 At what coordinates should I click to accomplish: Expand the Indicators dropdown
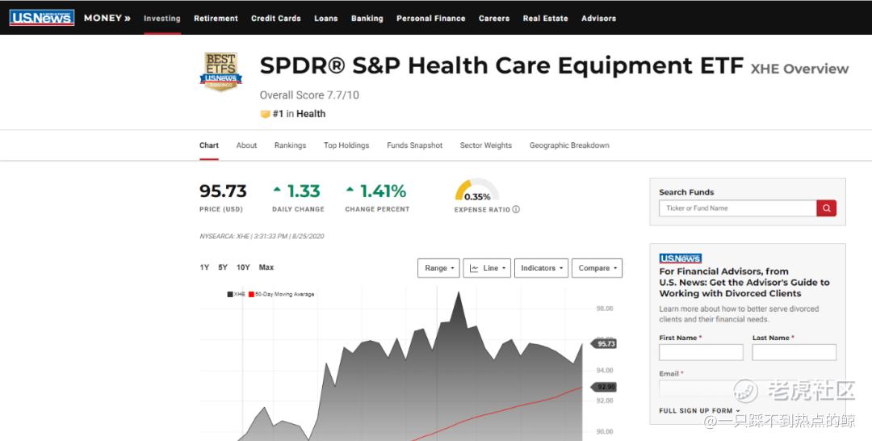tap(542, 268)
